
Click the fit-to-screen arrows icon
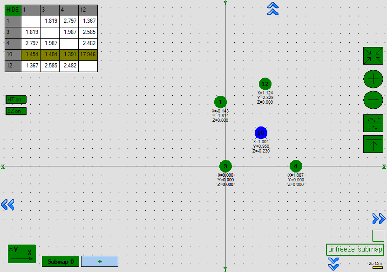coord(373,56)
